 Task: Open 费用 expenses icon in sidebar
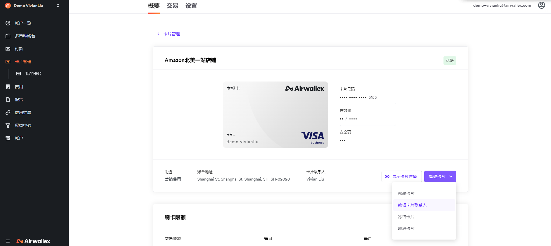(x=8, y=87)
